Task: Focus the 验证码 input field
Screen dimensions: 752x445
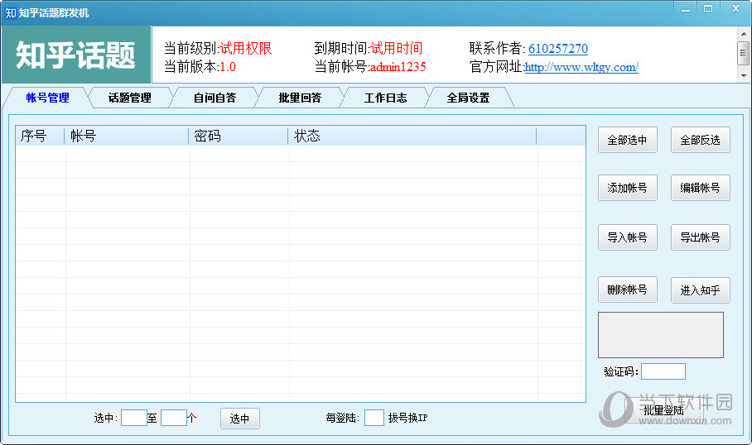Action: point(663,371)
